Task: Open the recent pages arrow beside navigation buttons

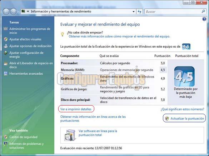Action: click(18, 12)
